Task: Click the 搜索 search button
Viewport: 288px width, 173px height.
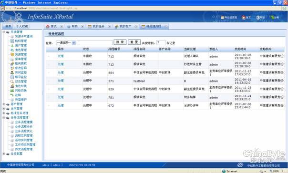Action: pyautogui.click(x=120, y=42)
